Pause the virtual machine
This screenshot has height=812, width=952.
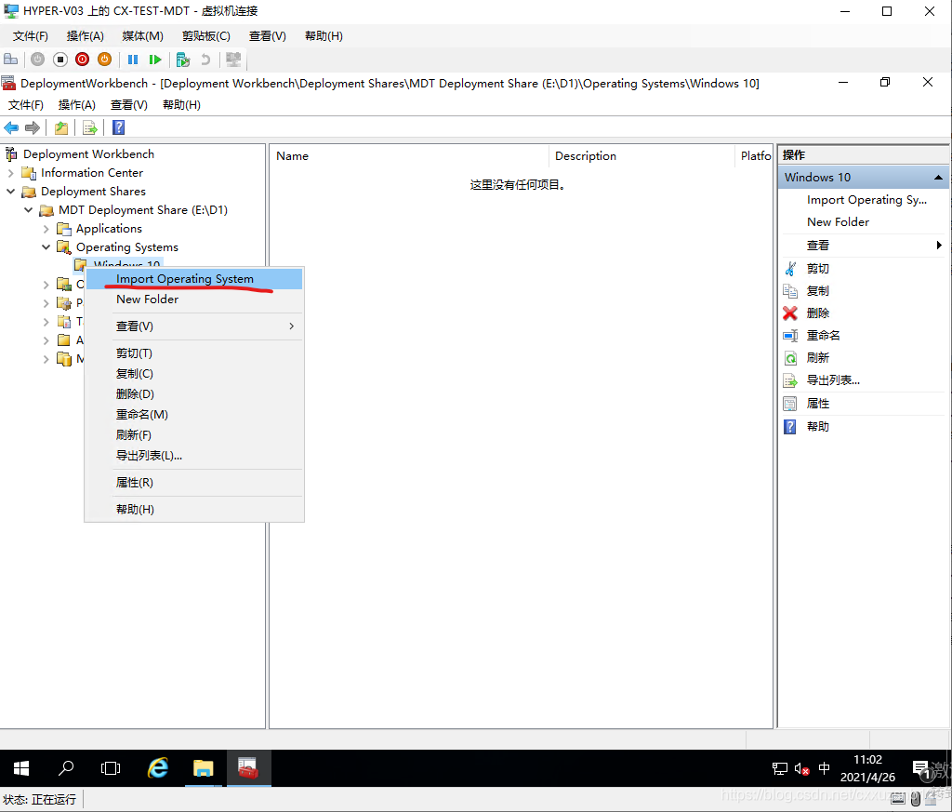[133, 60]
